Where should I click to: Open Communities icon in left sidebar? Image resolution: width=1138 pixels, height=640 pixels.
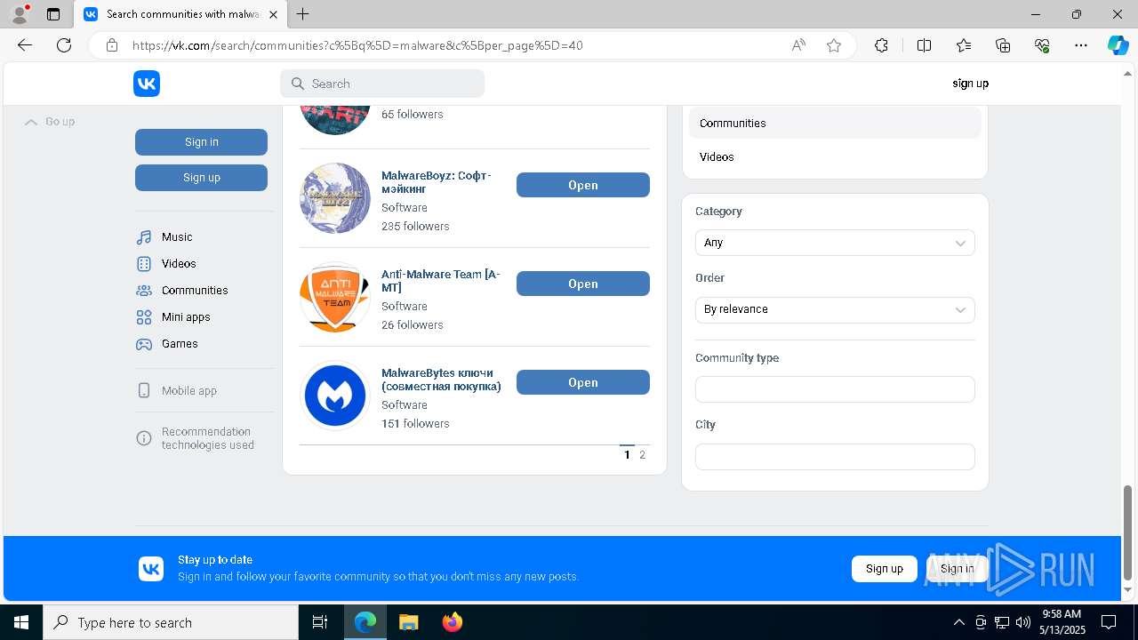tap(144, 291)
